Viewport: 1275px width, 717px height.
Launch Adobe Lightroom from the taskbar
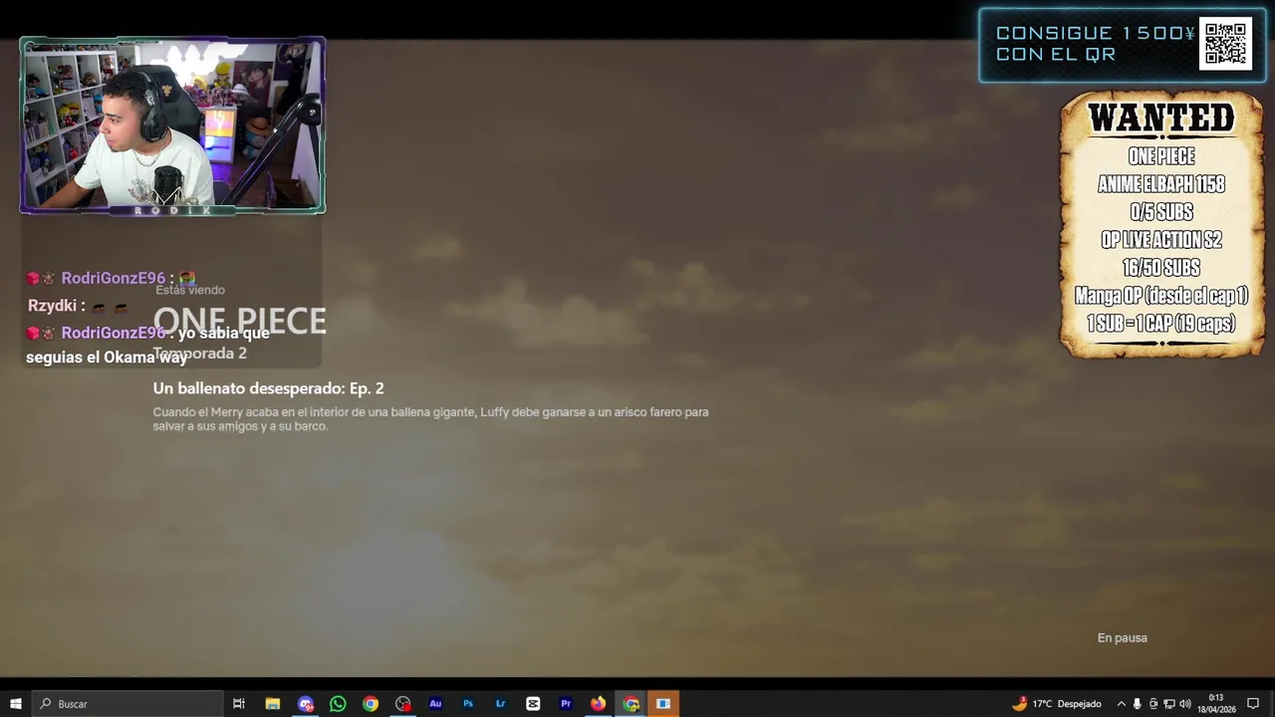pyautogui.click(x=500, y=704)
